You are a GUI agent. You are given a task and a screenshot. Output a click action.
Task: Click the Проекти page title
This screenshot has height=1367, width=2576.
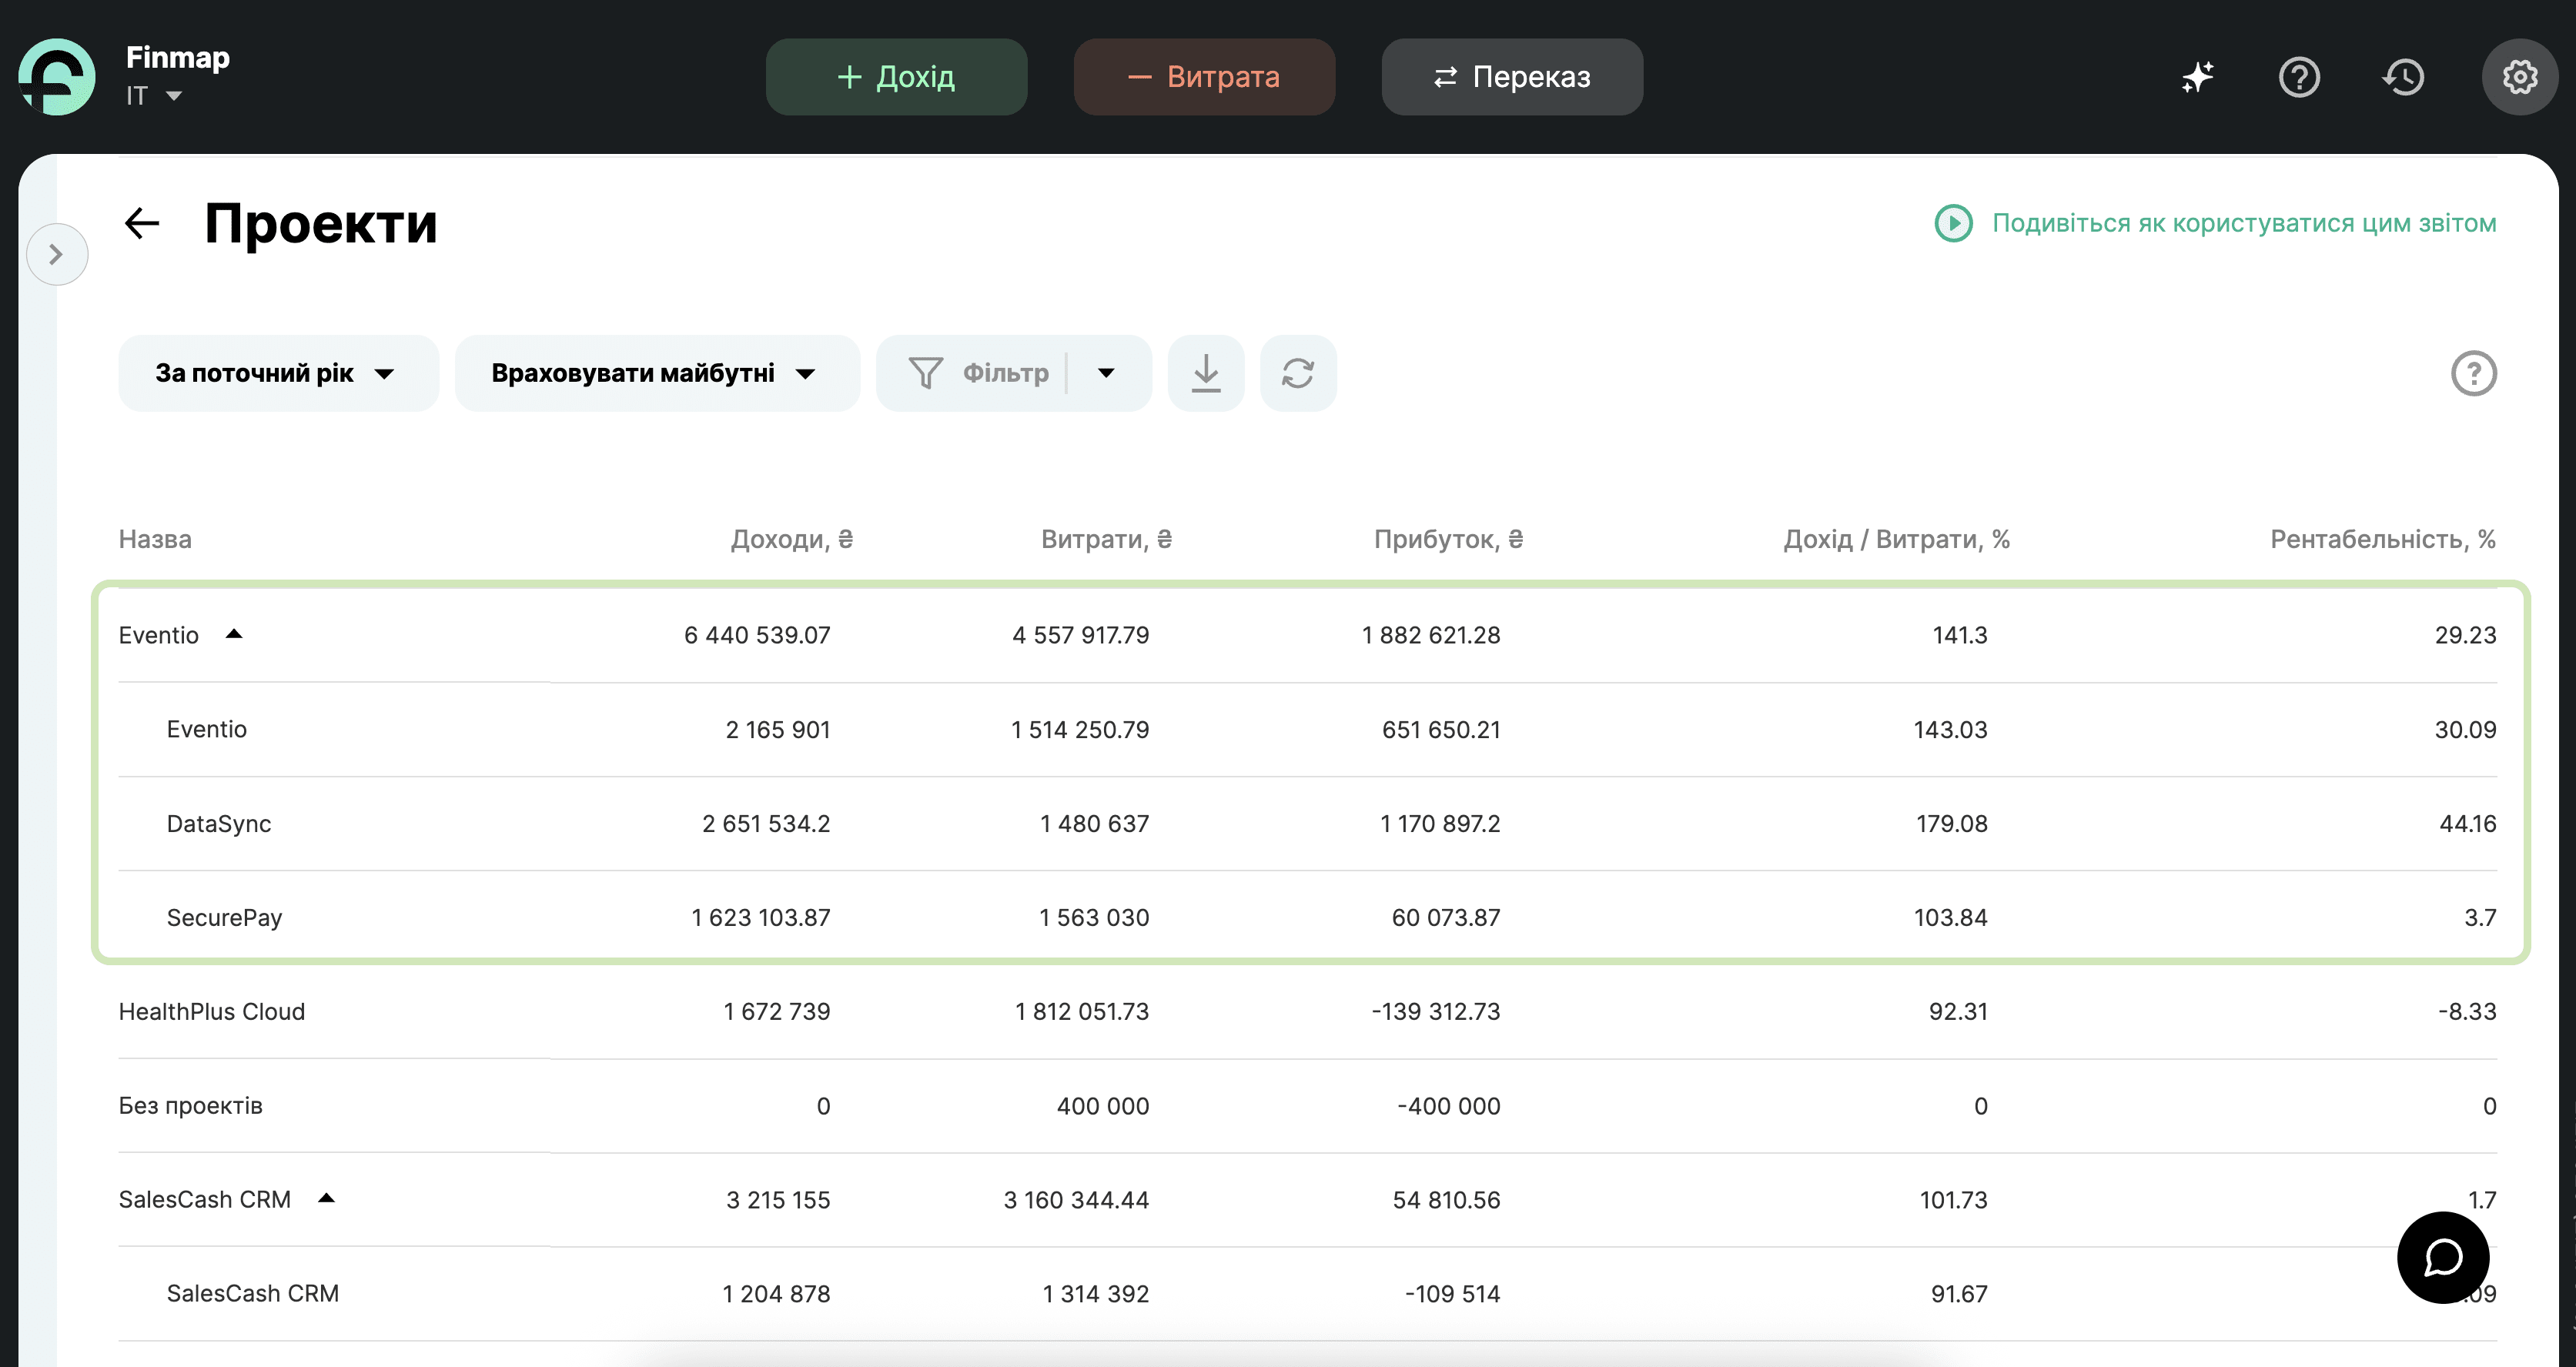click(320, 223)
